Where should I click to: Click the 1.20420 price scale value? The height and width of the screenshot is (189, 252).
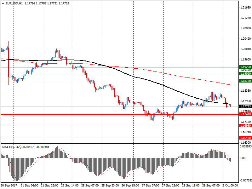pos(246,38)
